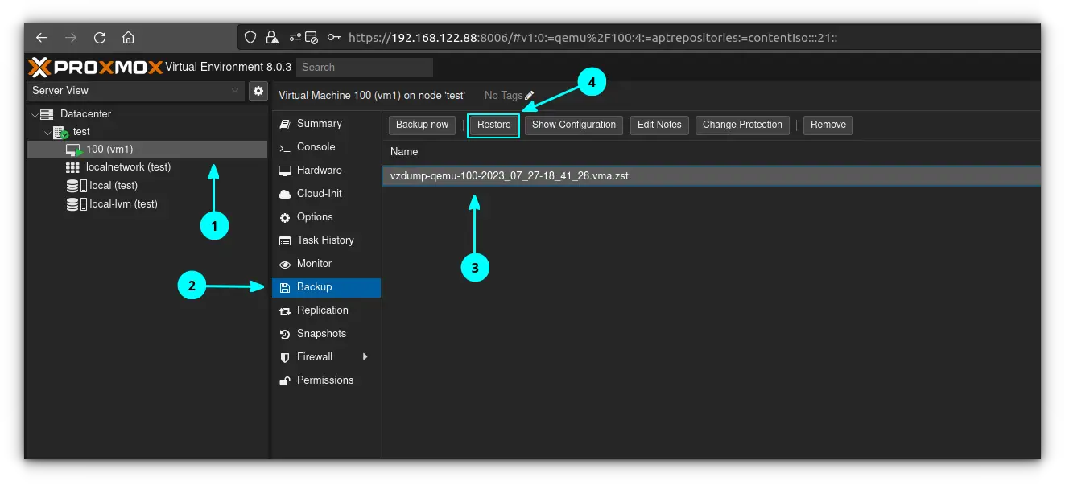Click the Remove button
This screenshot has height=485, width=1065.
pos(828,125)
